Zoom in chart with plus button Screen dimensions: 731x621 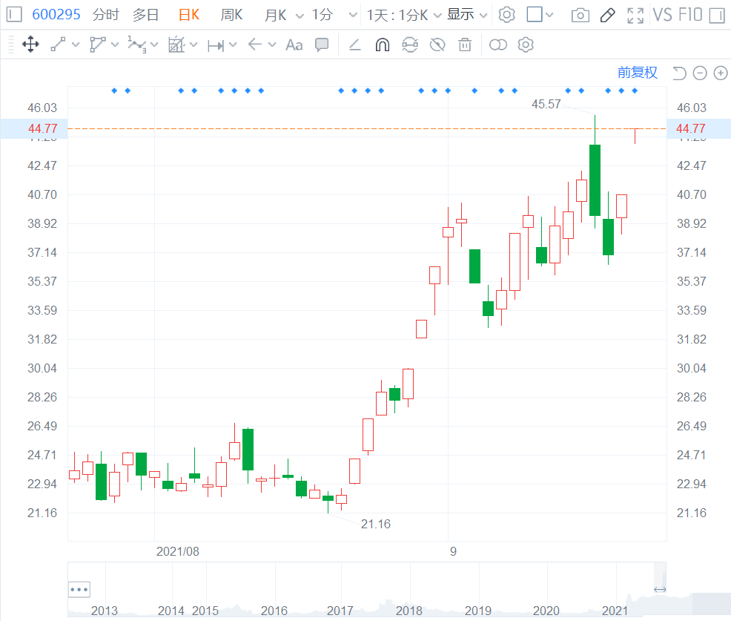point(721,73)
